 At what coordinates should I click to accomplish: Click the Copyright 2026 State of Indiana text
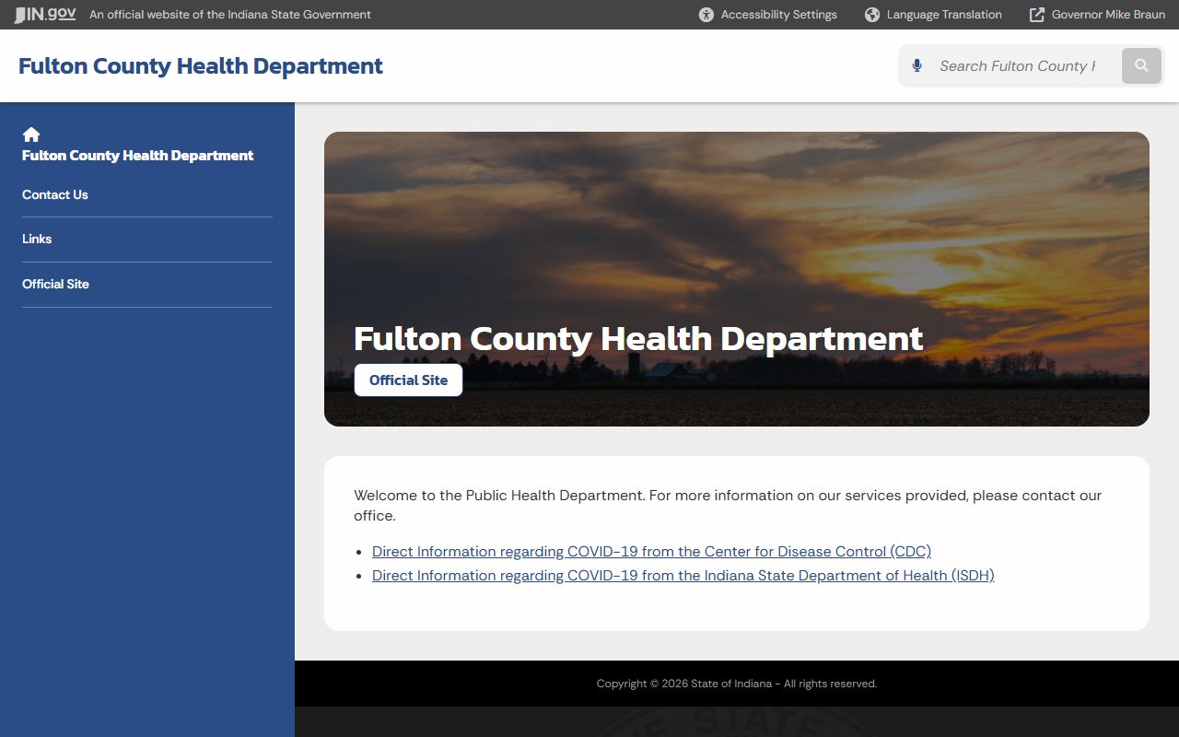coord(737,684)
